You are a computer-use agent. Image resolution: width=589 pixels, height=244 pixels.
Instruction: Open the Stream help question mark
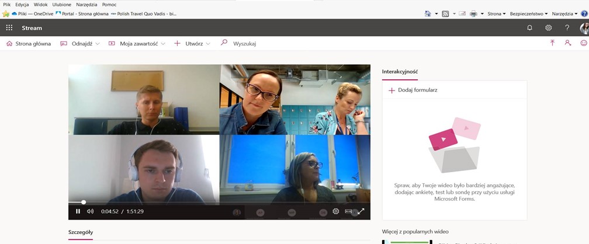[567, 28]
